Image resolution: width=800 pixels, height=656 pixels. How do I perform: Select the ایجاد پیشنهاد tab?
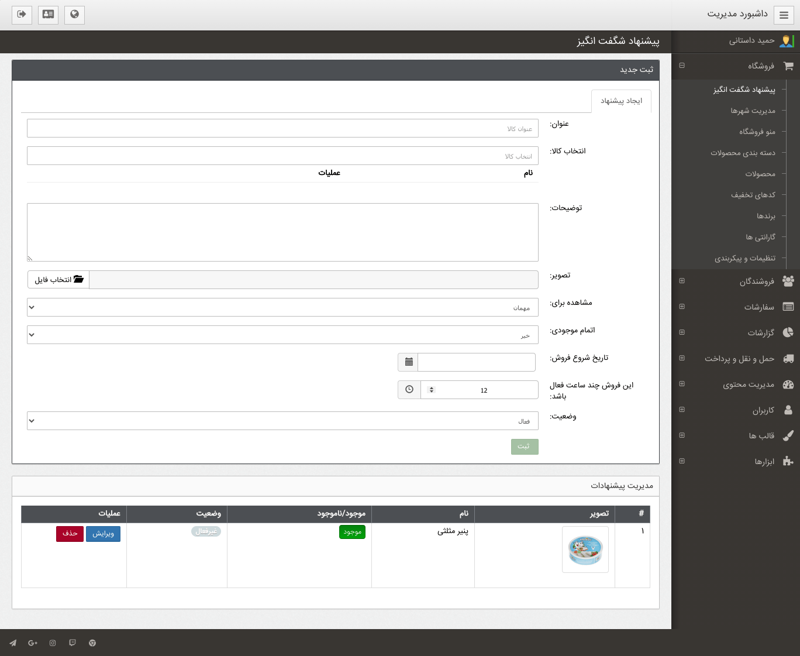(621, 101)
